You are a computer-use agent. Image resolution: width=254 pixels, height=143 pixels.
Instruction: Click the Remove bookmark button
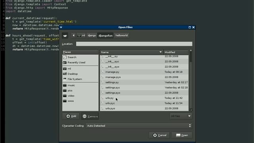tap(90, 116)
